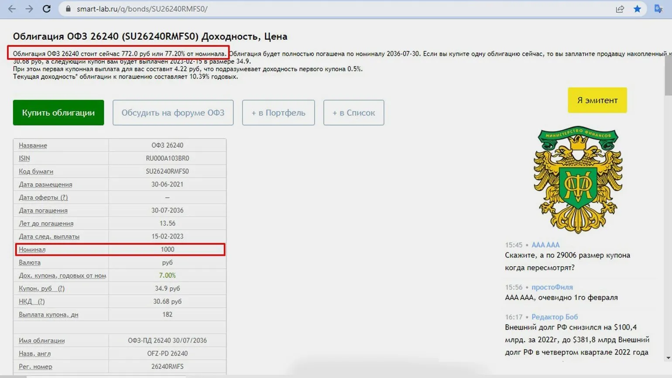Click the НКД (?) help label
The width and height of the screenshot is (672, 378).
click(x=31, y=302)
